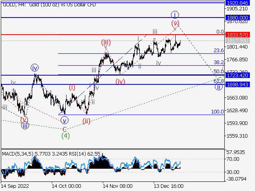Select the Fibonacci 50.0 level label
The height and width of the screenshot is (191, 255).
tap(219, 72)
